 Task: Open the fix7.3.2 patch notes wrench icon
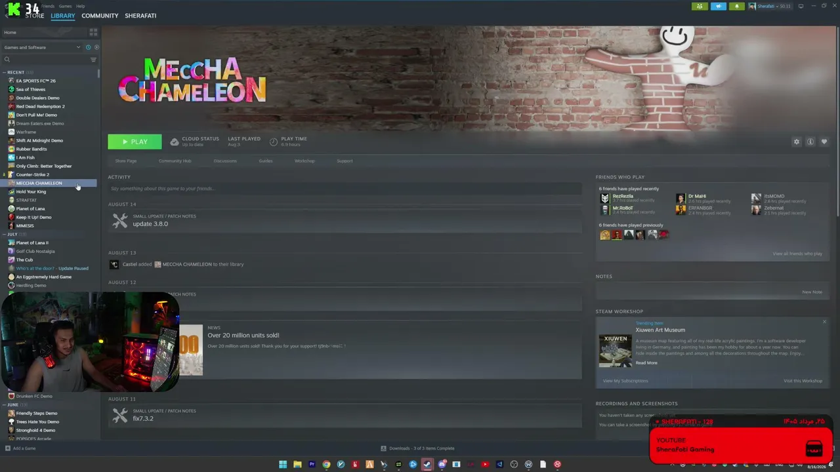tap(119, 415)
